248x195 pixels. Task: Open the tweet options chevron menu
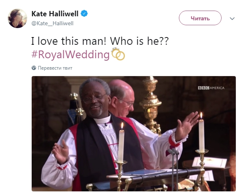pos(232,18)
